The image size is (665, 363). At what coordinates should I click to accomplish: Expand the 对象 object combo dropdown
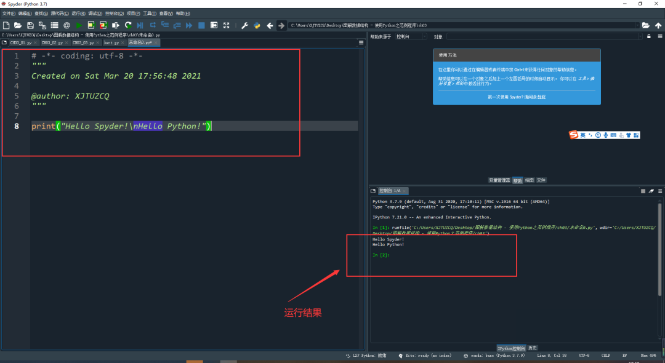tap(640, 36)
